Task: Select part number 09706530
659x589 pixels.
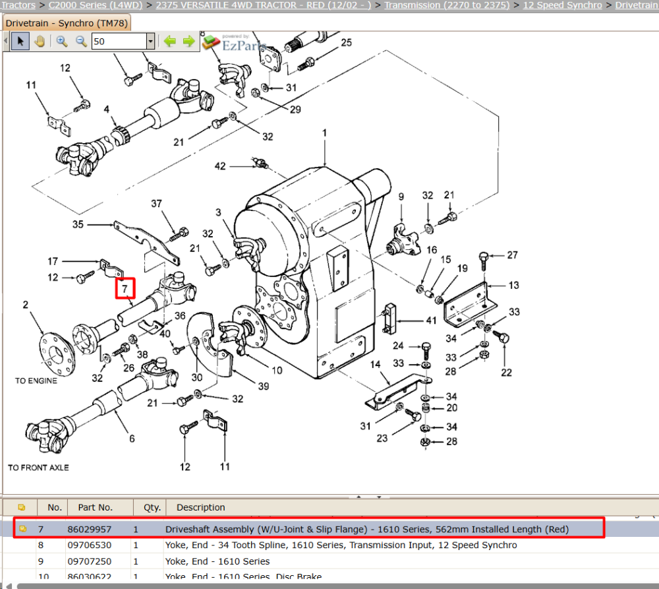Action: tap(89, 545)
